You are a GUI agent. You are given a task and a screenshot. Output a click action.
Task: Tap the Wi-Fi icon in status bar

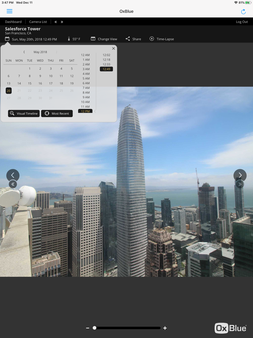click(236, 3)
